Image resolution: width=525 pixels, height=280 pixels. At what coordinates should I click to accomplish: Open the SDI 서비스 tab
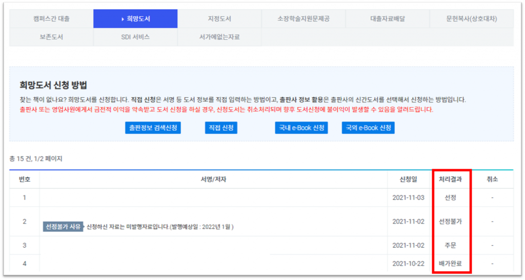(135, 37)
